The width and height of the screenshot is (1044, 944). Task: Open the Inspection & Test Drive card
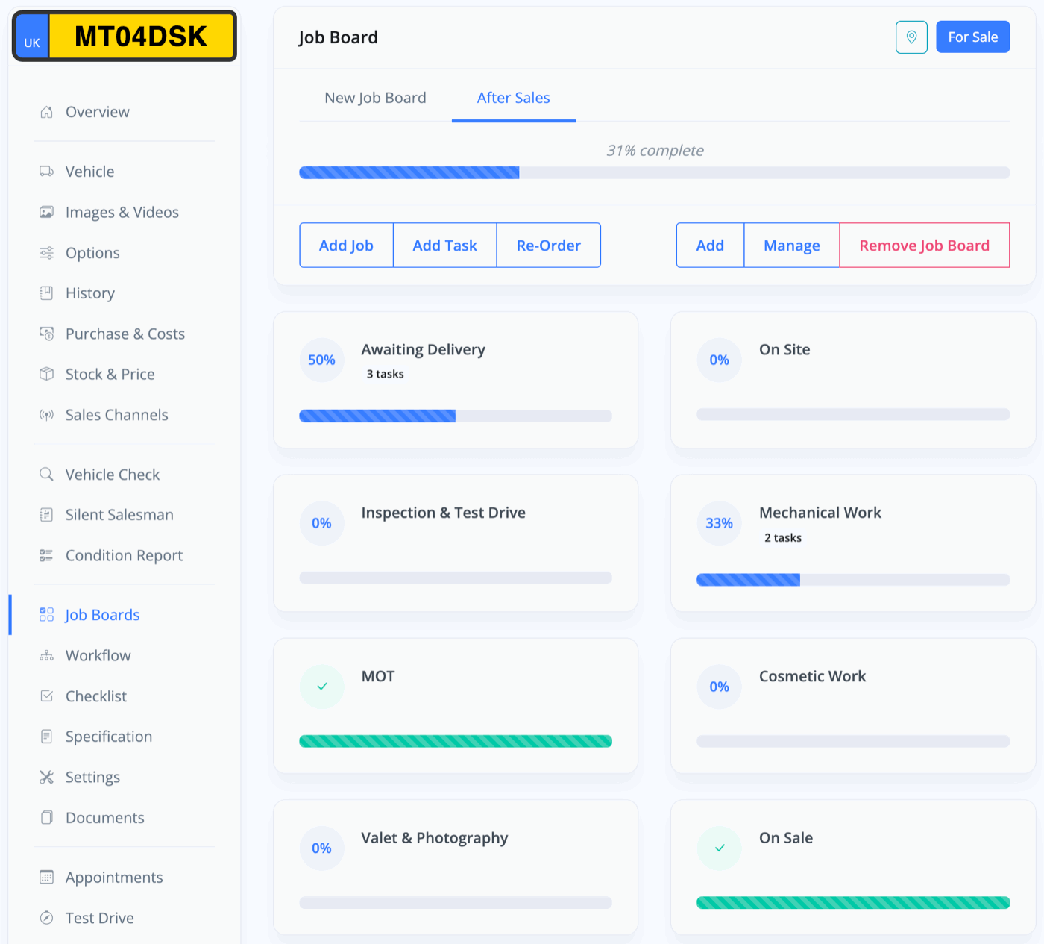point(456,543)
